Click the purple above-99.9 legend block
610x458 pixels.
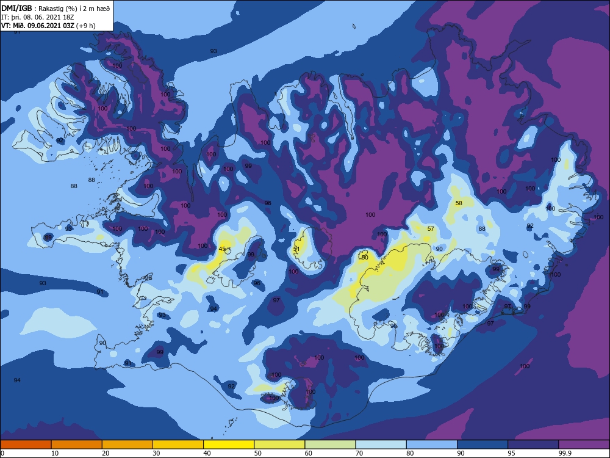pyautogui.click(x=584, y=445)
